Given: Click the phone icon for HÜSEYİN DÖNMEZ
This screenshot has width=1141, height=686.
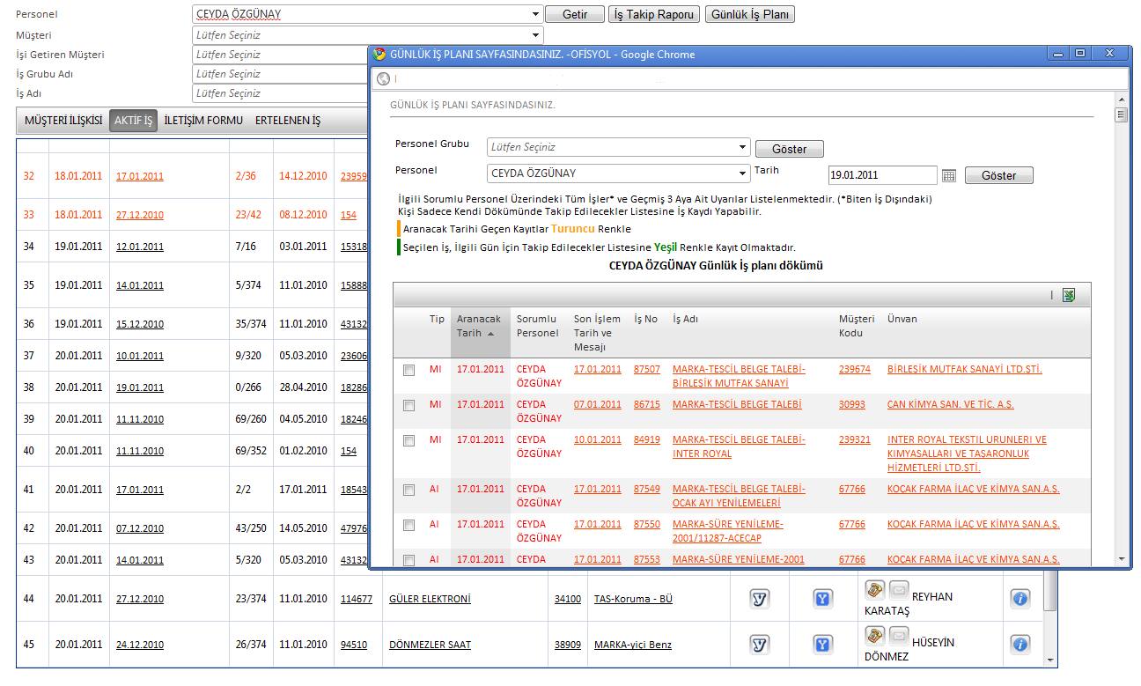Looking at the screenshot, I should pos(874,635).
